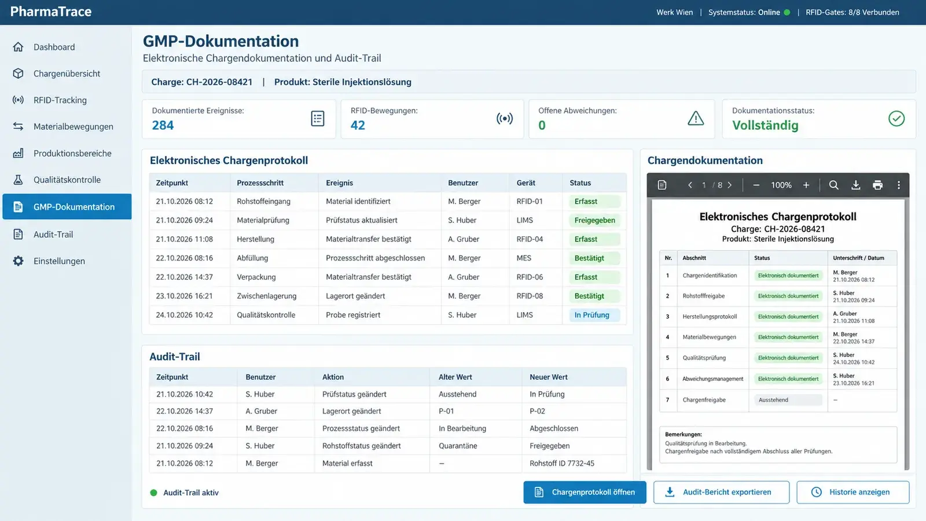This screenshot has width=926, height=521.
Task: Select Materialbewegungen in the sidebar
Action: tap(66, 127)
